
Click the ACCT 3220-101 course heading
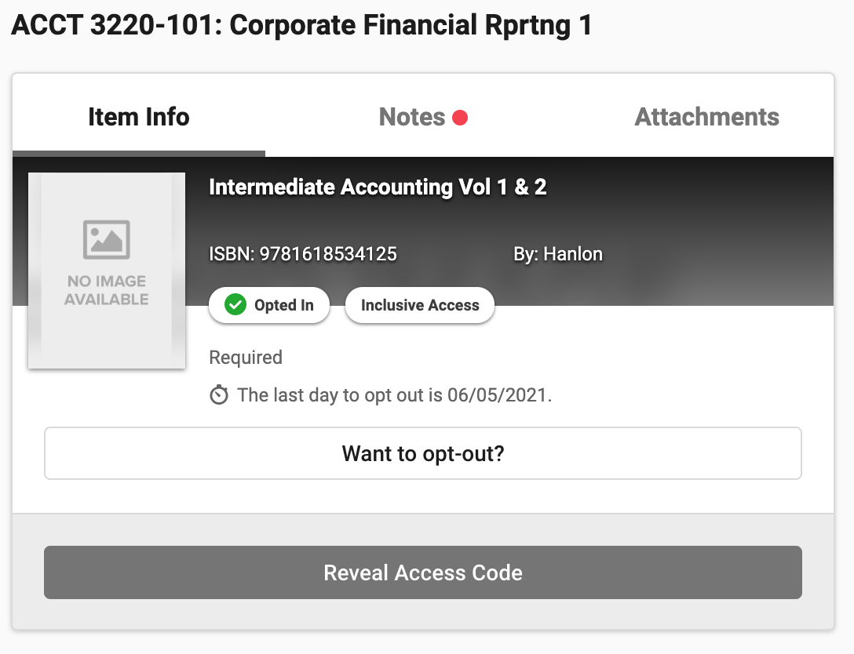click(301, 25)
